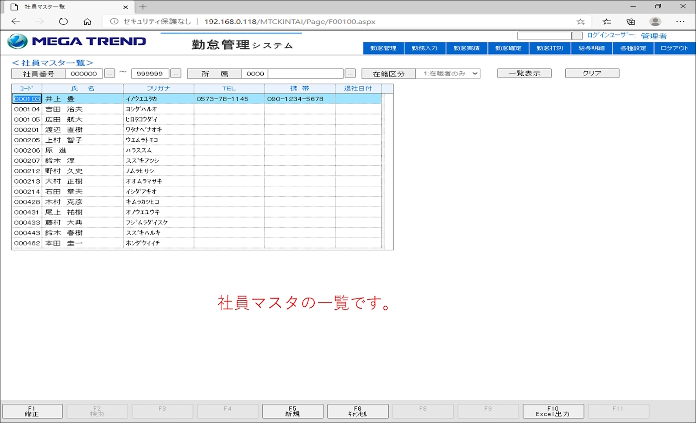696x423 pixels.
Task: Click the 所属 code field 0000
Action: click(255, 74)
